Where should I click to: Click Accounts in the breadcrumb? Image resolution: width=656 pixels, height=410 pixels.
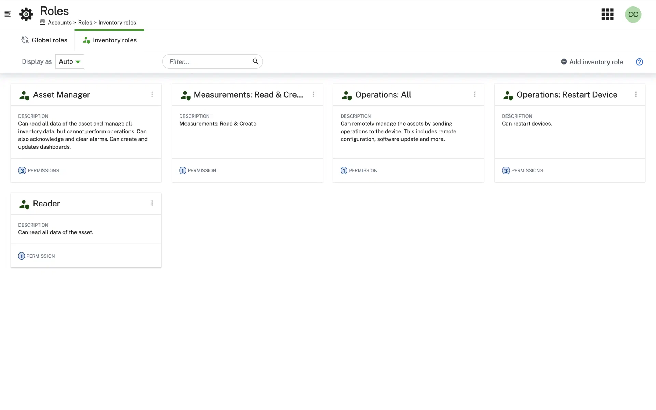tap(59, 23)
